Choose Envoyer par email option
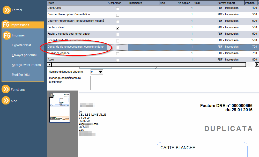 tap(24, 55)
